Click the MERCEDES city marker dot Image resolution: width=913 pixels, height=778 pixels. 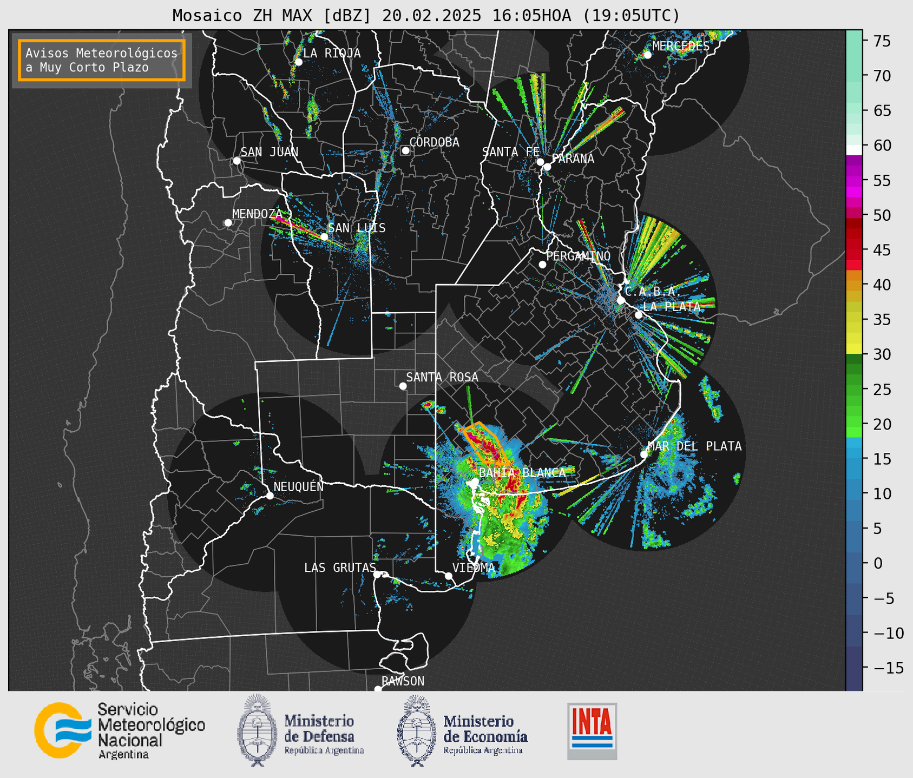[647, 55]
